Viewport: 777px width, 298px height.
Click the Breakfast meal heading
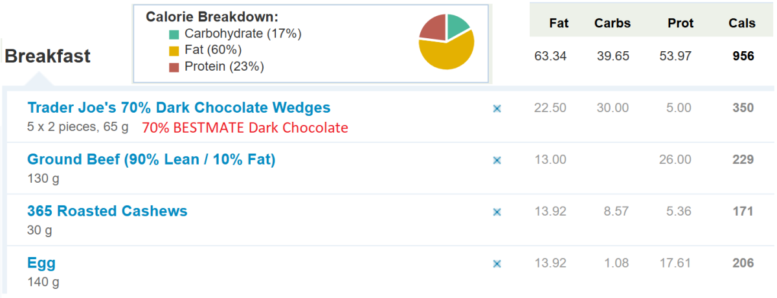point(48,56)
